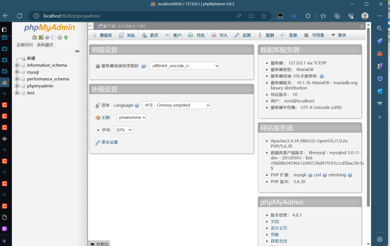The height and width of the screenshot is (246, 390).
Task: Open the 82% font size dropdown
Action: 123,130
